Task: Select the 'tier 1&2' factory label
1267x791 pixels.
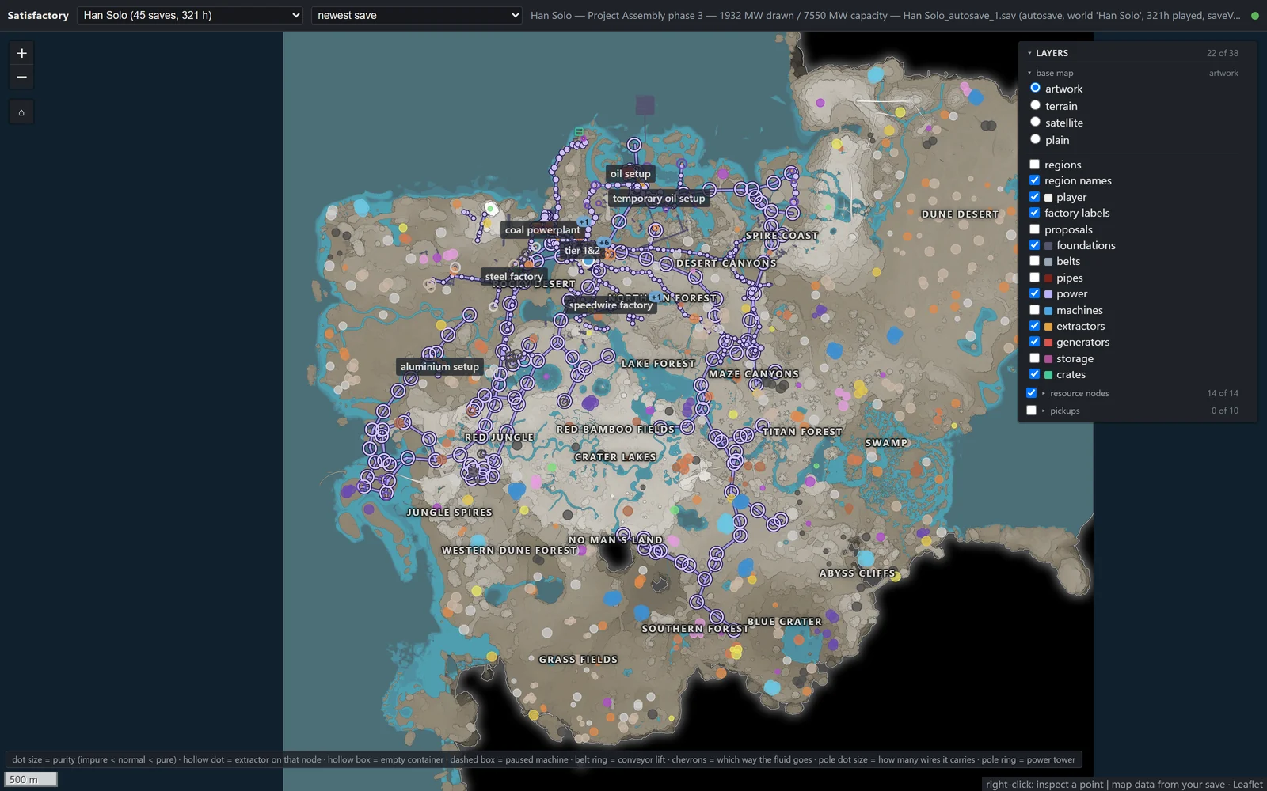Action: tap(582, 251)
